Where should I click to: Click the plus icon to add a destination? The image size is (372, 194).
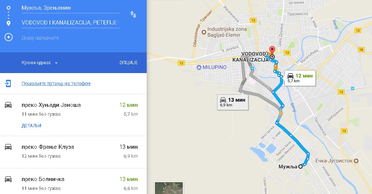(x=9, y=37)
